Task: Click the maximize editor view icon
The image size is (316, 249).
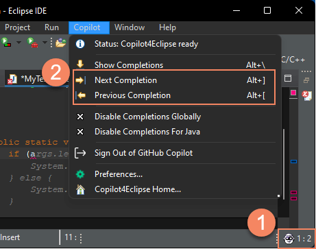Action: pos(288,78)
